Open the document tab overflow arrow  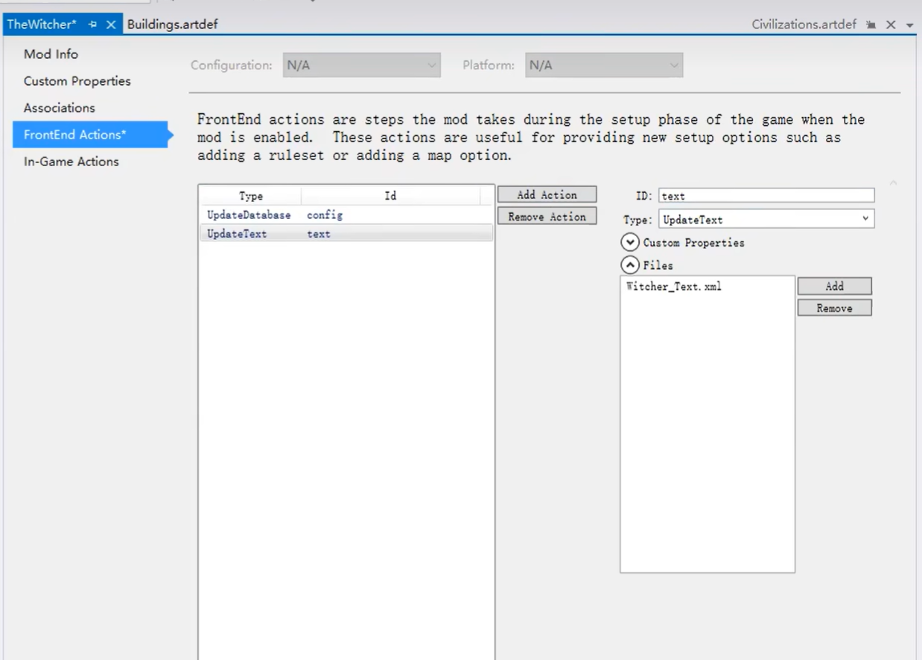coord(909,25)
